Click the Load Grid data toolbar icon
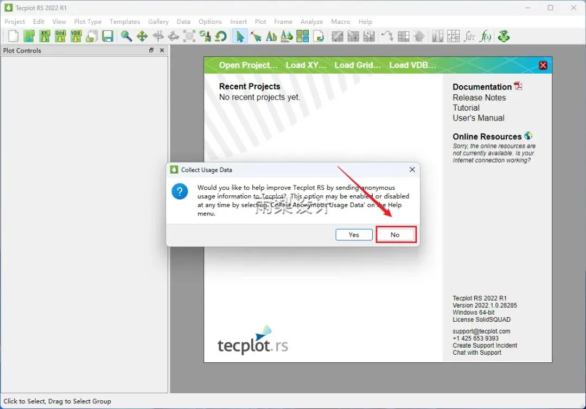 pos(61,36)
